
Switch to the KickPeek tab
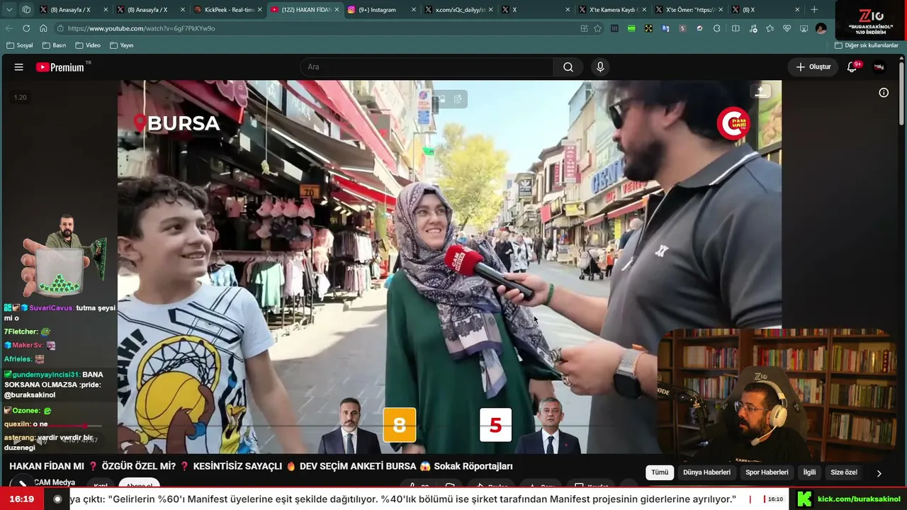[228, 10]
